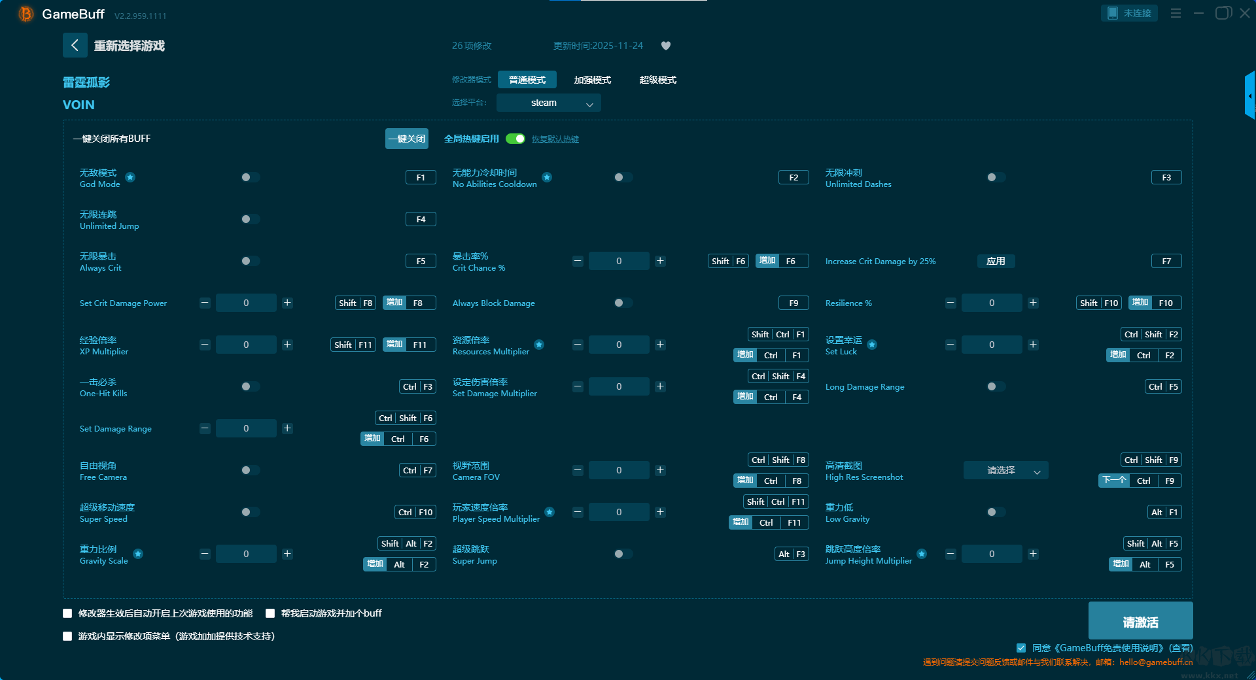Increase Resources Multiplier with plus icon

point(660,345)
